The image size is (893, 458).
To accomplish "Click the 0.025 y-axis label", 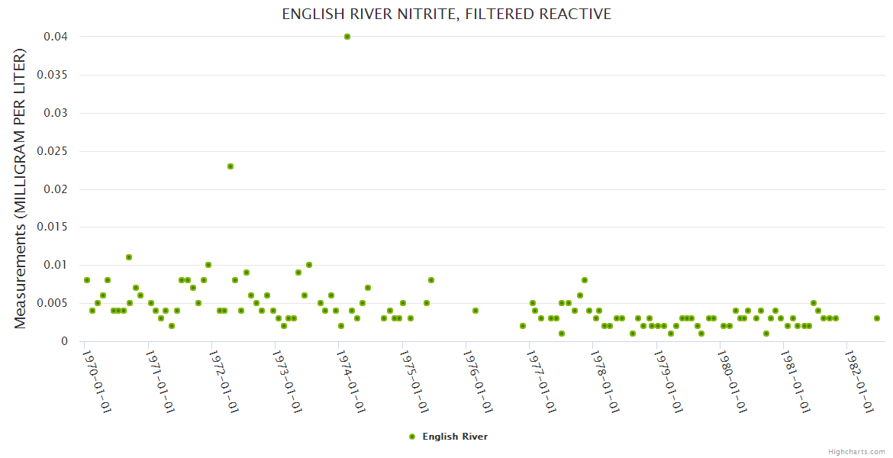I will (x=53, y=151).
